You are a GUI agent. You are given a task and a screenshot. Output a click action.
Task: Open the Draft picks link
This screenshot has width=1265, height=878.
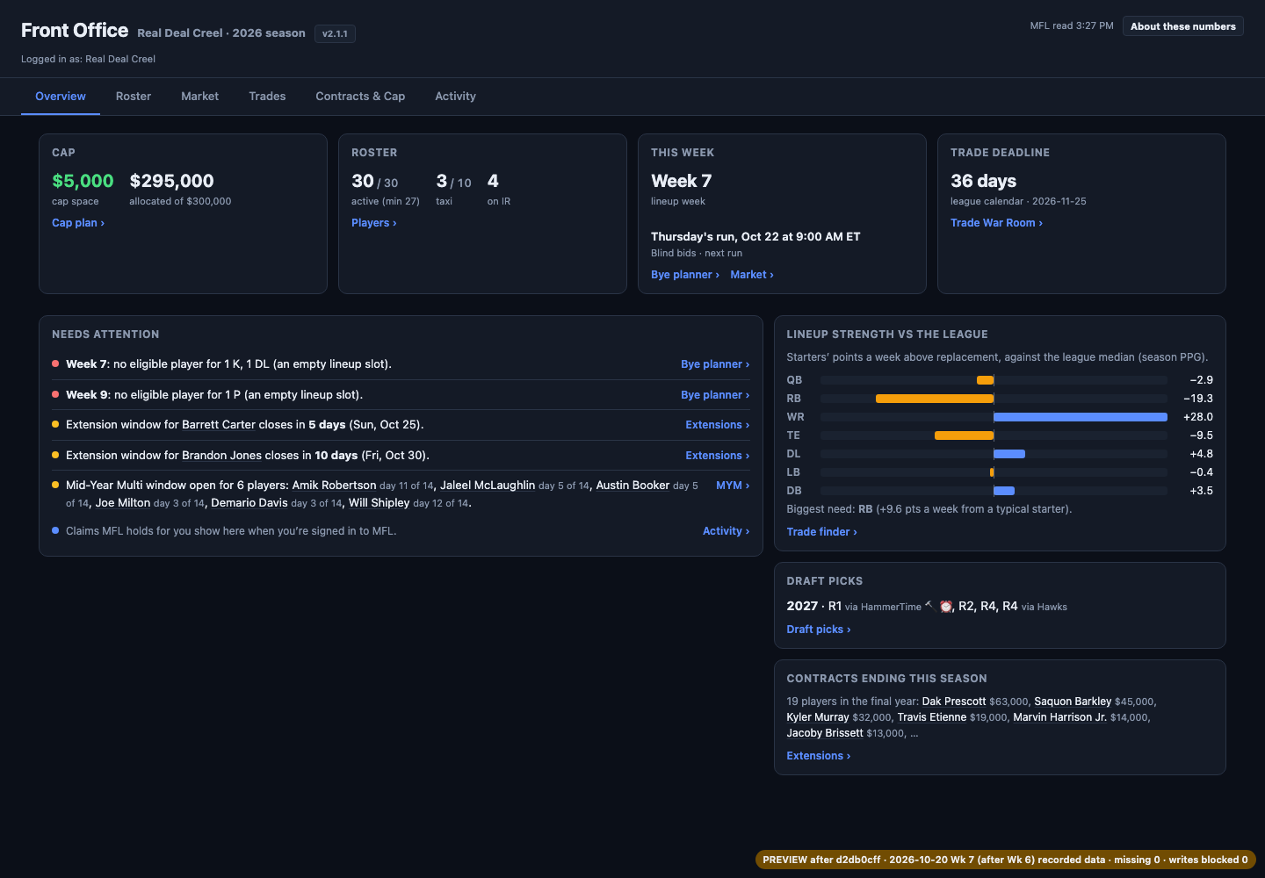(819, 630)
